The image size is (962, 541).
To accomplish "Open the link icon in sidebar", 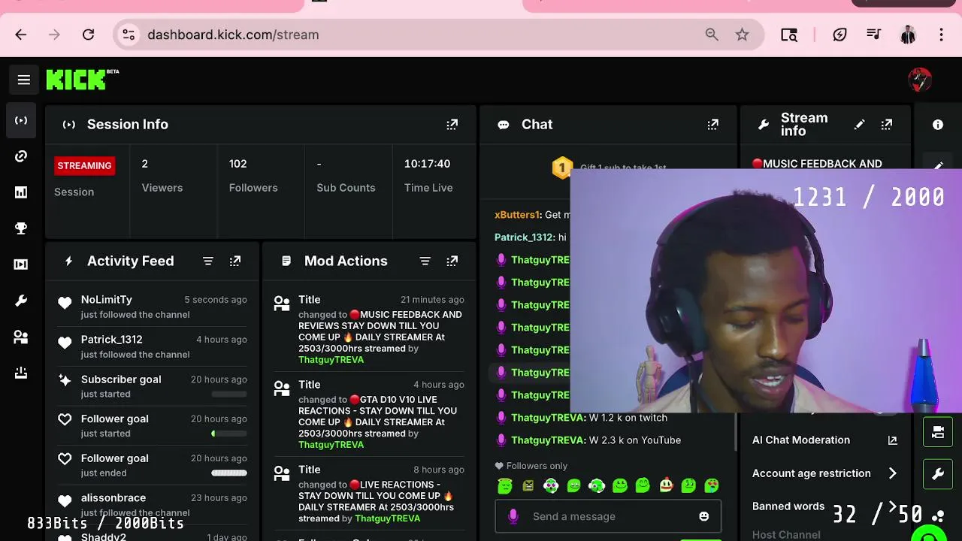I will [x=21, y=156].
